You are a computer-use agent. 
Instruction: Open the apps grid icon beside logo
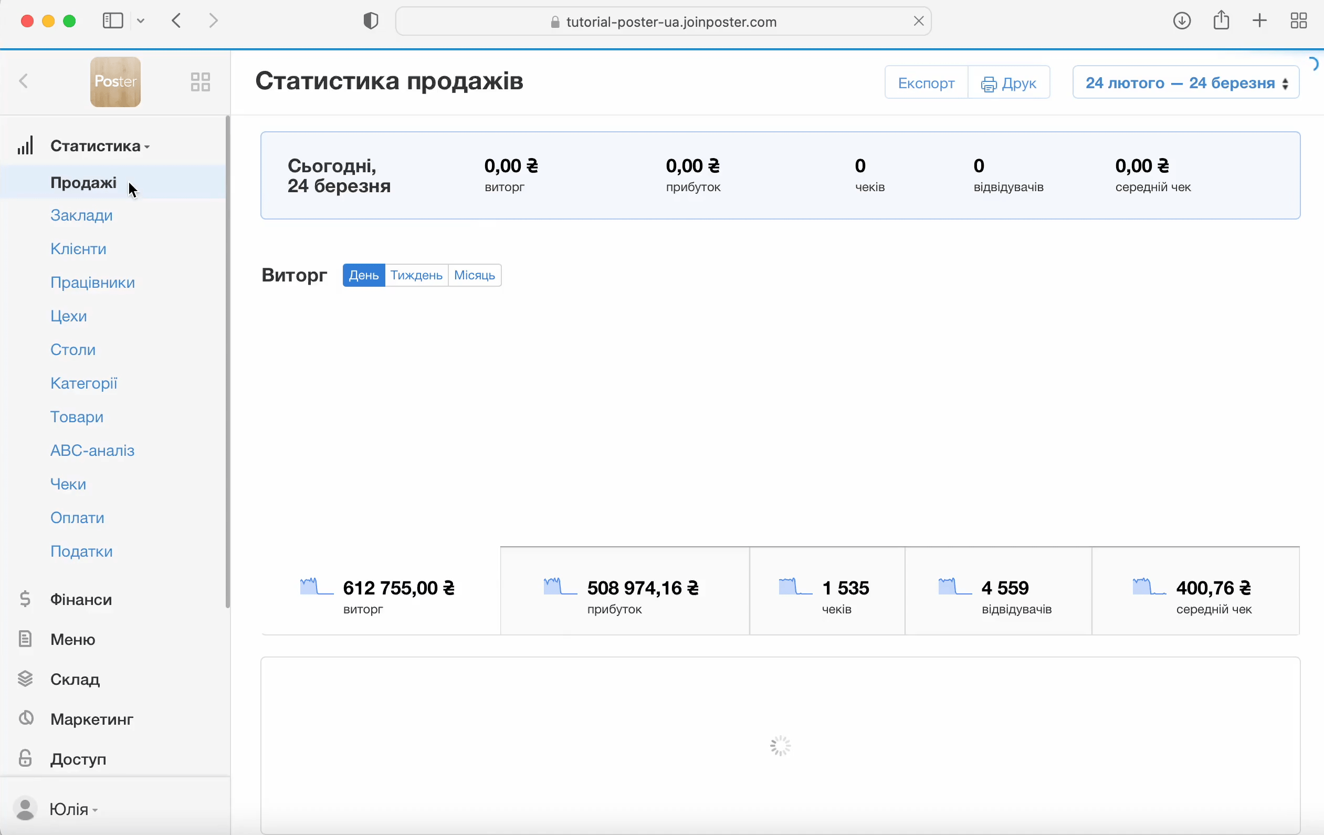pyautogui.click(x=200, y=82)
